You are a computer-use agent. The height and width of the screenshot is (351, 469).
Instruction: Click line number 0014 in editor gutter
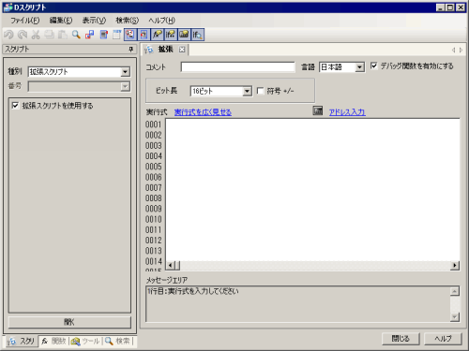pos(154,261)
